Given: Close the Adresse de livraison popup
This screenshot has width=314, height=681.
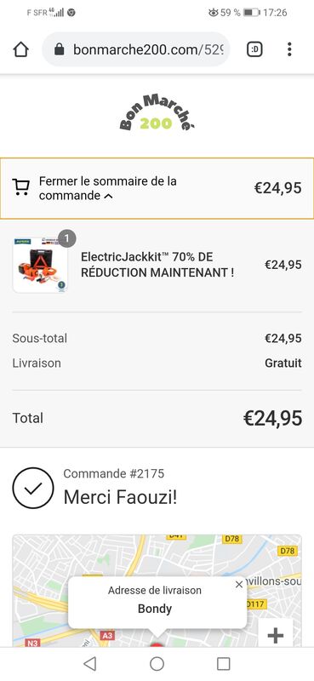Looking at the screenshot, I should (x=239, y=585).
